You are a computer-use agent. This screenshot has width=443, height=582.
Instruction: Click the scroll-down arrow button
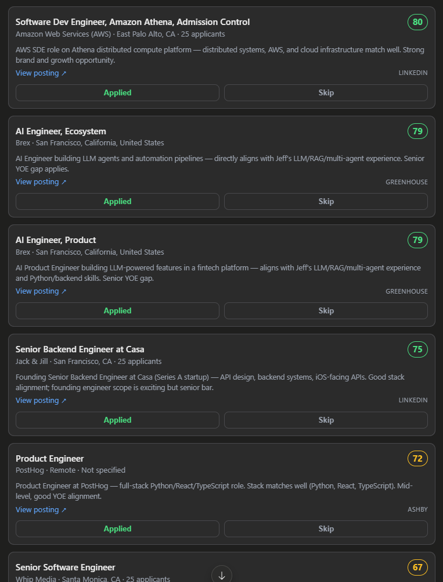[x=222, y=575]
